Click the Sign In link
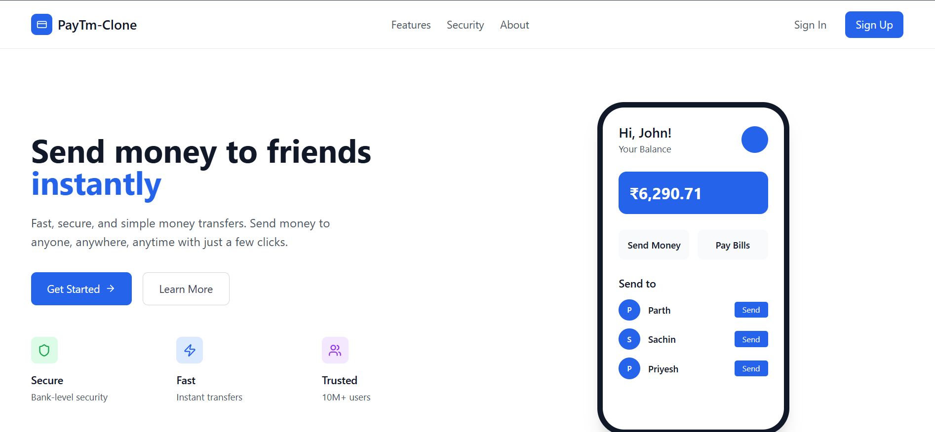Viewport: 935px width, 432px height. tap(810, 25)
